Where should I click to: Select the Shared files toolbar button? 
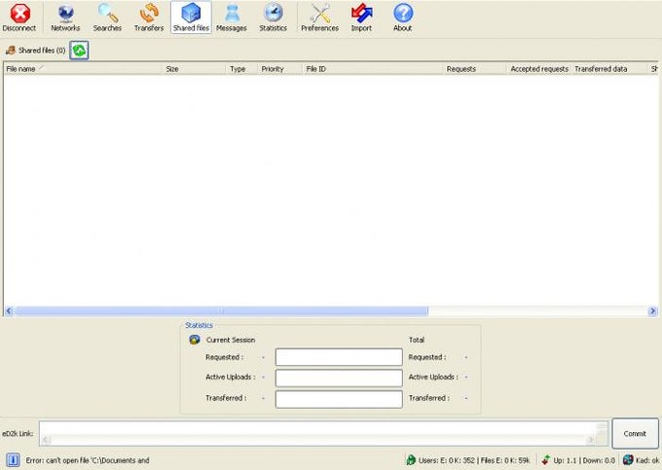191,18
